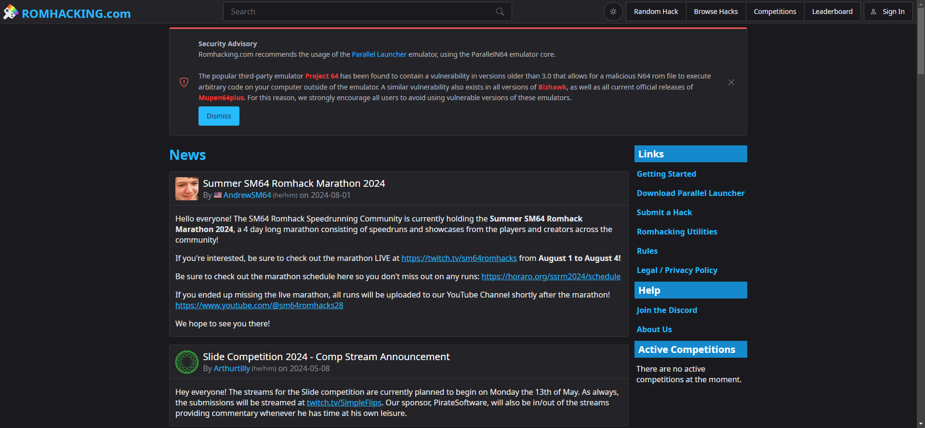Viewport: 925px width, 428px height.
Task: Click the search magnifier icon
Action: (500, 12)
